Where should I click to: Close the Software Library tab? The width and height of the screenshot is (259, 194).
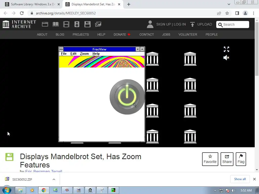59,4
